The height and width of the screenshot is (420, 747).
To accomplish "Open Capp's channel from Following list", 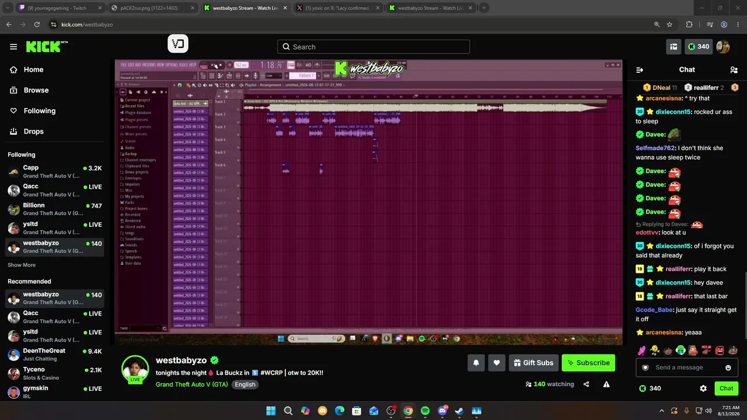I will click(x=55, y=171).
